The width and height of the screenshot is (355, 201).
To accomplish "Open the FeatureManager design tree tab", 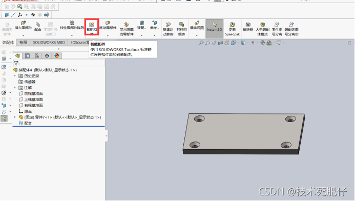I will pyautogui.click(x=17, y=56).
